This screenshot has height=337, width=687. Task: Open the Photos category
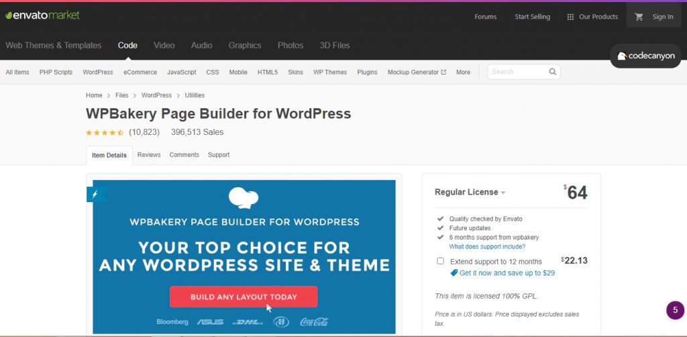point(290,45)
